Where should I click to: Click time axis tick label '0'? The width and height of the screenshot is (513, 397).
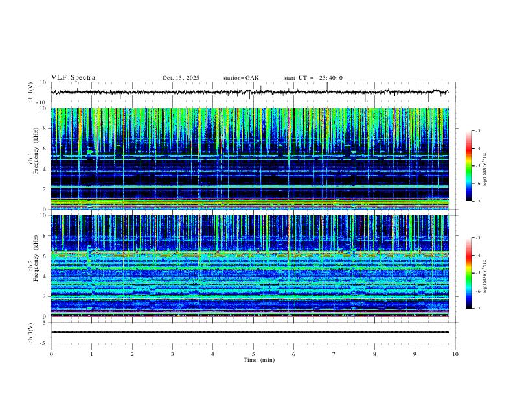point(51,354)
